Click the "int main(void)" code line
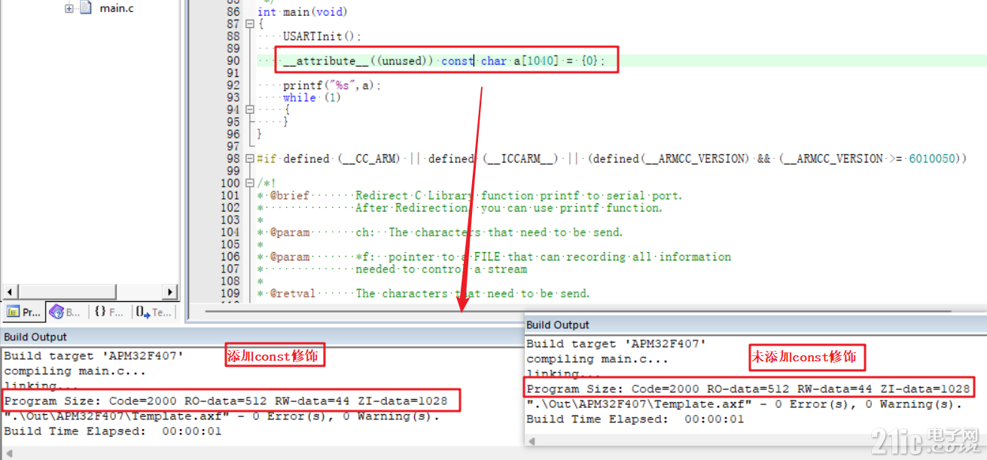The width and height of the screenshot is (987, 460). click(x=303, y=12)
